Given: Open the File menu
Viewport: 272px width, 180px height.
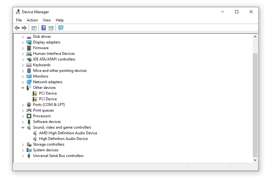Looking at the screenshot, I should pos(19,20).
